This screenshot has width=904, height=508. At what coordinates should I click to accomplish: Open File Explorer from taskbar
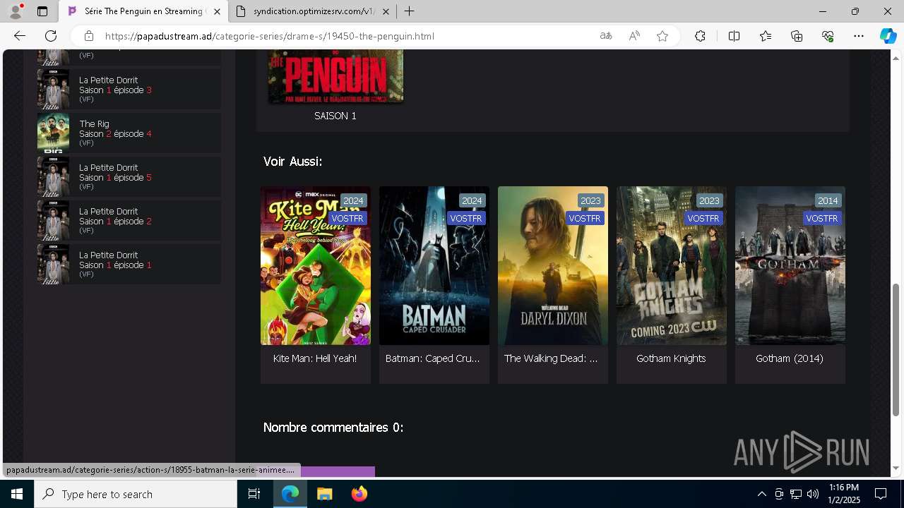324,494
